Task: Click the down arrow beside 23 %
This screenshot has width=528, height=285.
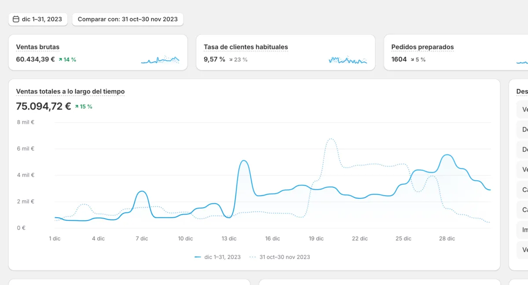Action: pyautogui.click(x=231, y=59)
